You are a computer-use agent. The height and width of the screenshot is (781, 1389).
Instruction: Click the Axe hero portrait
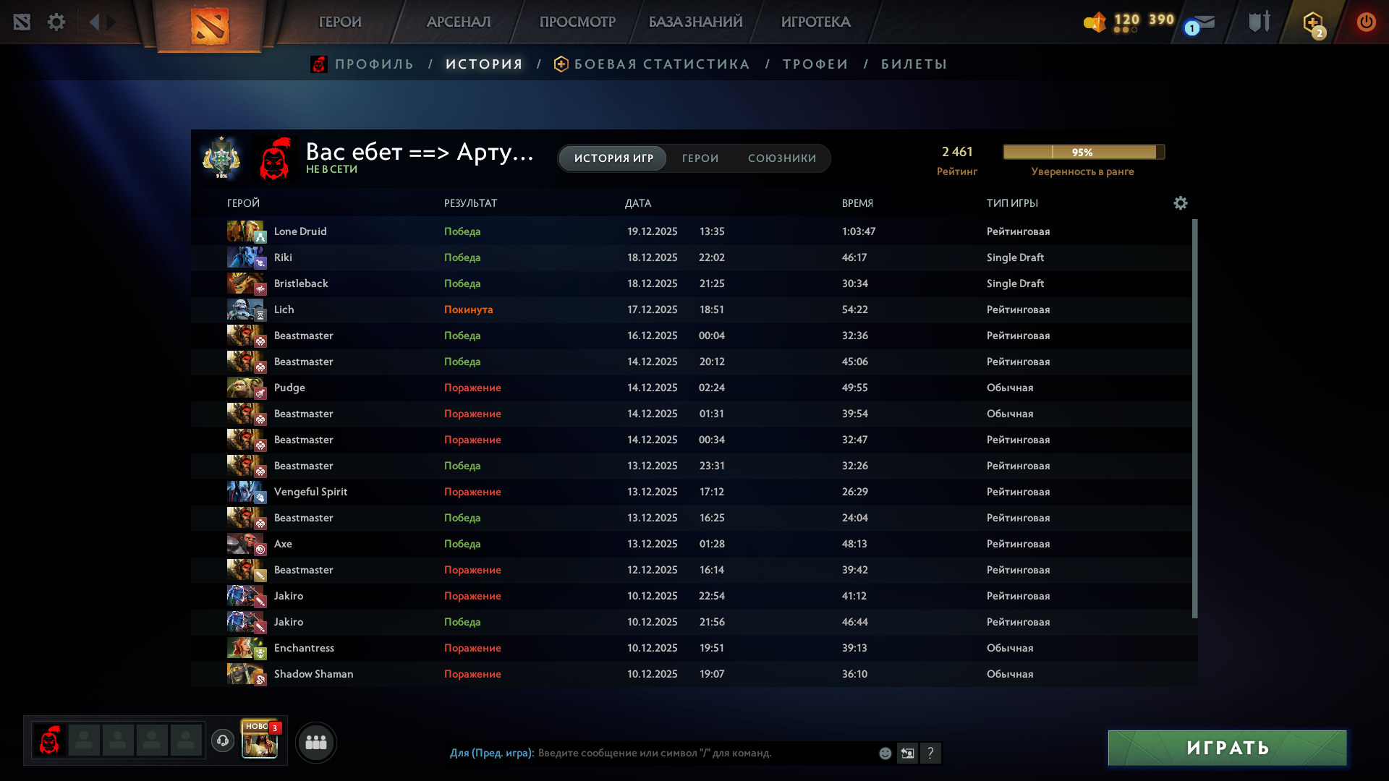(245, 544)
